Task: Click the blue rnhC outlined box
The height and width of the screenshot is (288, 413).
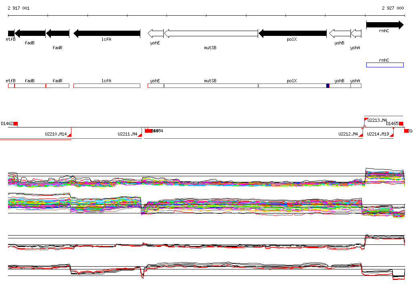Action: click(385, 65)
